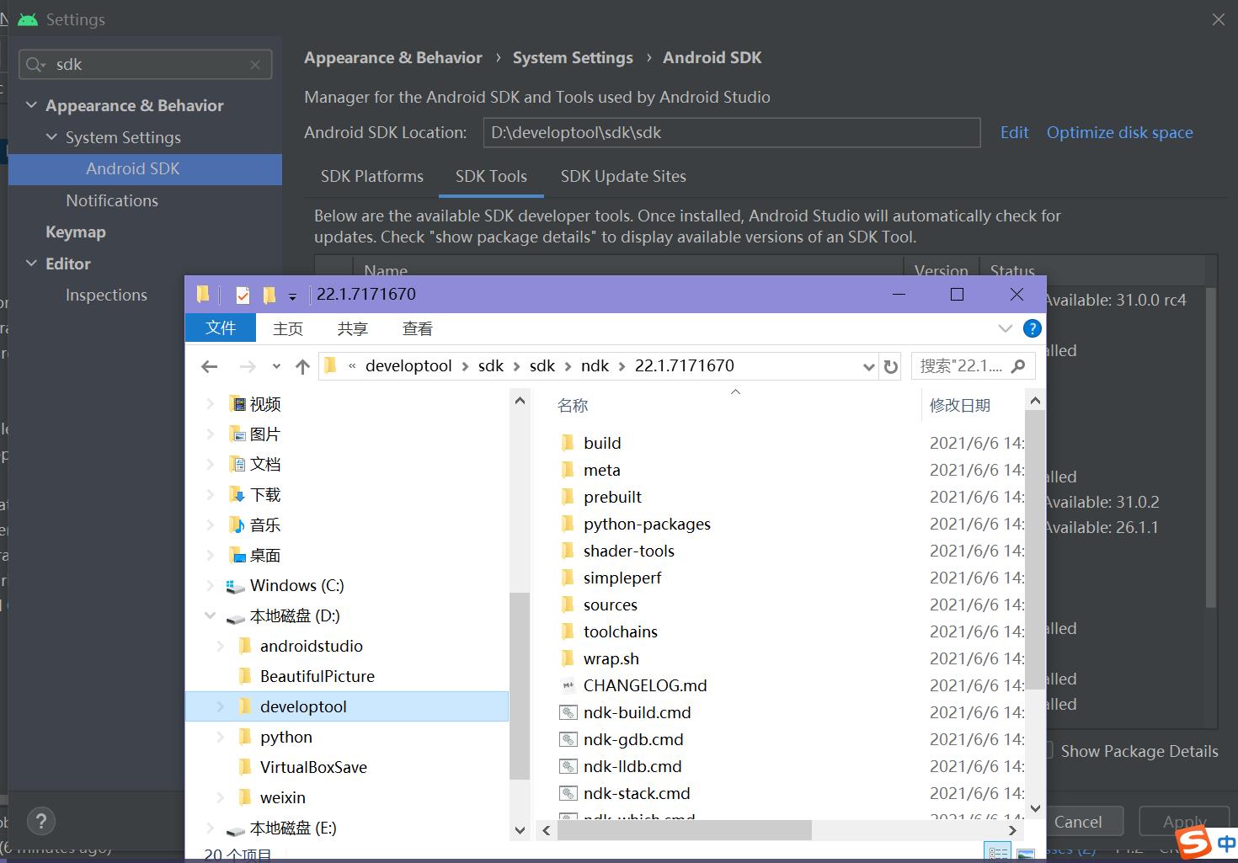Collapse 本地磁盘 (D:) drive node

pos(210,615)
